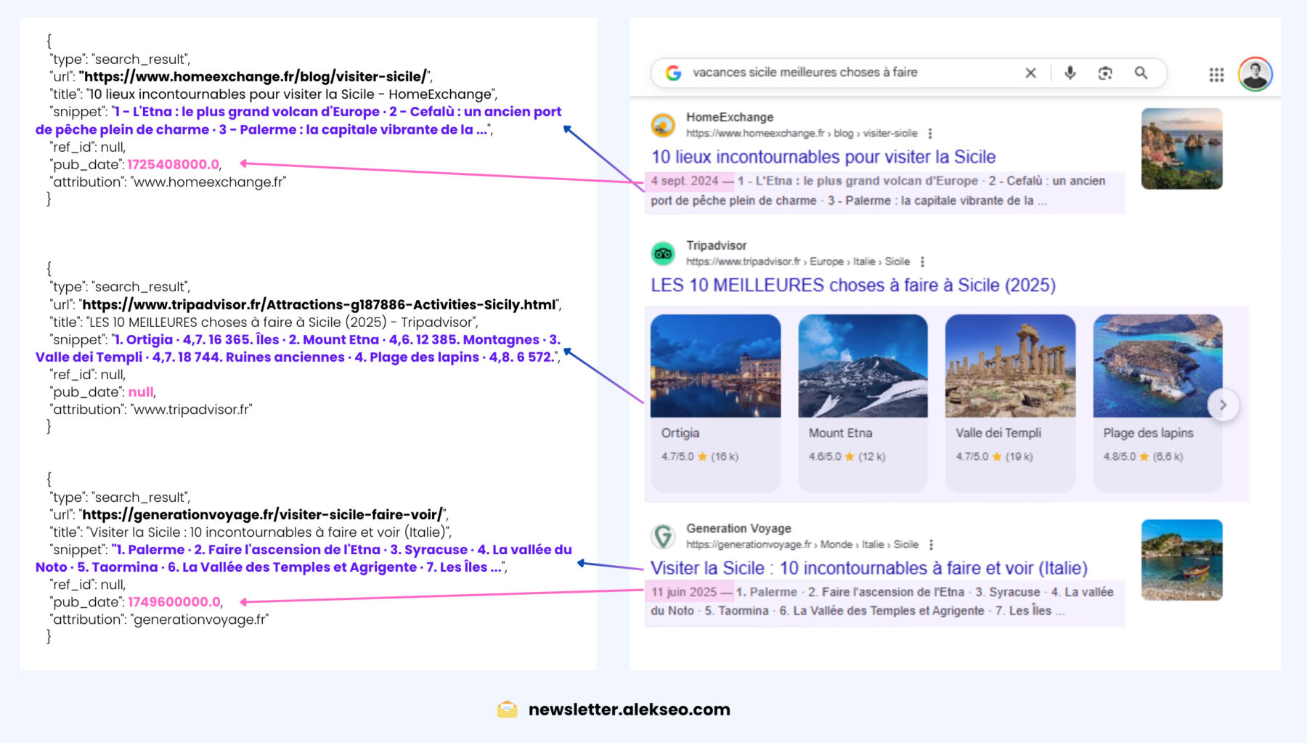
Task: Click the 'Valle dei Templi' card title
Action: point(998,433)
